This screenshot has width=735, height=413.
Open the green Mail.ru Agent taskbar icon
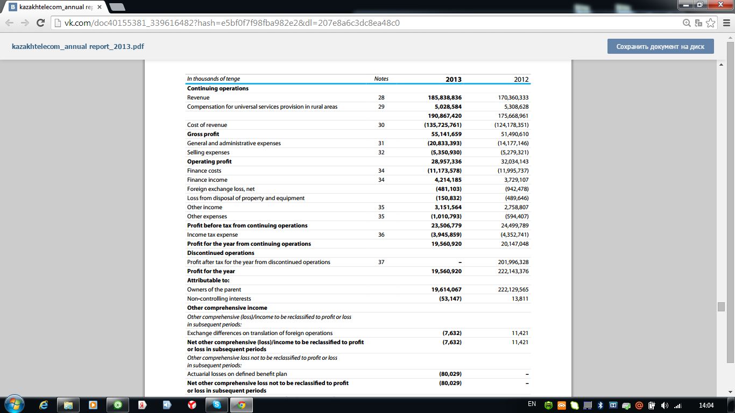click(118, 404)
